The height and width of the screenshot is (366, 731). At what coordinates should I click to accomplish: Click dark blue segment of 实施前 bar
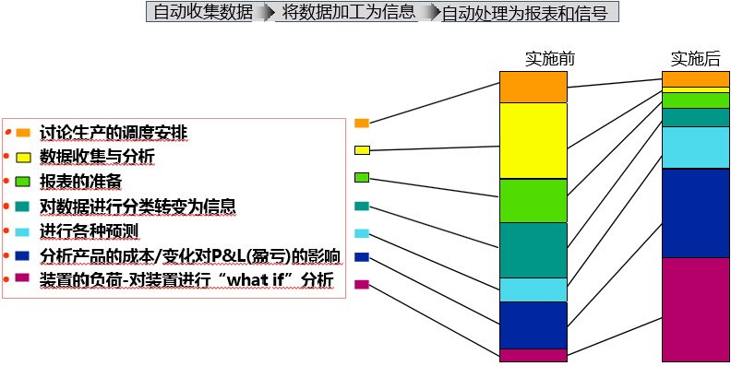[x=533, y=325]
